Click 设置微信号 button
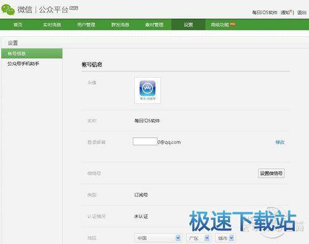 [x=271, y=173]
